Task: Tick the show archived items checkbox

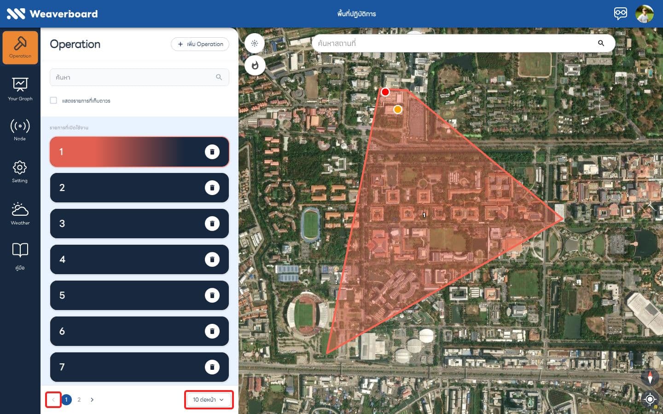Action: pos(53,100)
